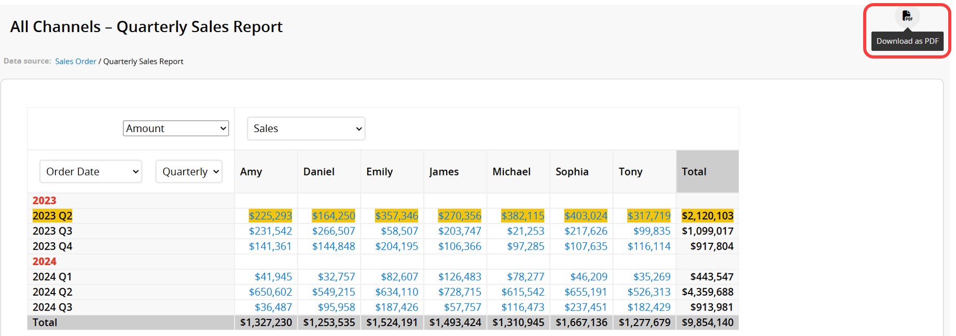Change the Quarterly grouping dropdown

[189, 171]
